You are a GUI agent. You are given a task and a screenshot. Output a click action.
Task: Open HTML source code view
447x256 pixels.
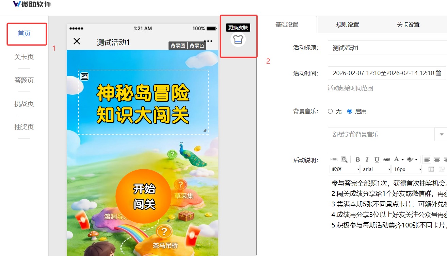pyautogui.click(x=334, y=159)
